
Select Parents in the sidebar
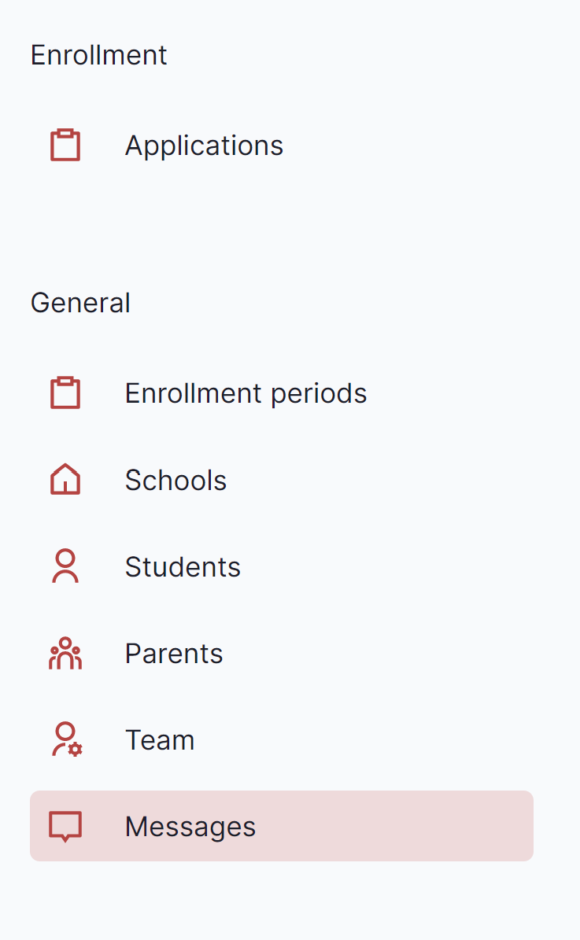(x=174, y=653)
